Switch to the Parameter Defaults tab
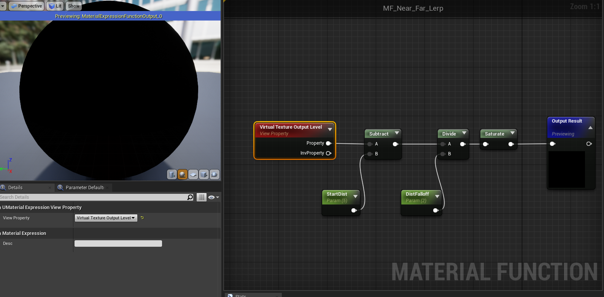This screenshot has width=604, height=297. (84, 187)
